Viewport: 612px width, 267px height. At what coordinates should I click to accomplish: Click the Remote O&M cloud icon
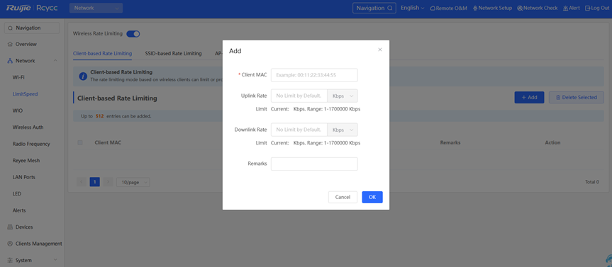point(433,8)
